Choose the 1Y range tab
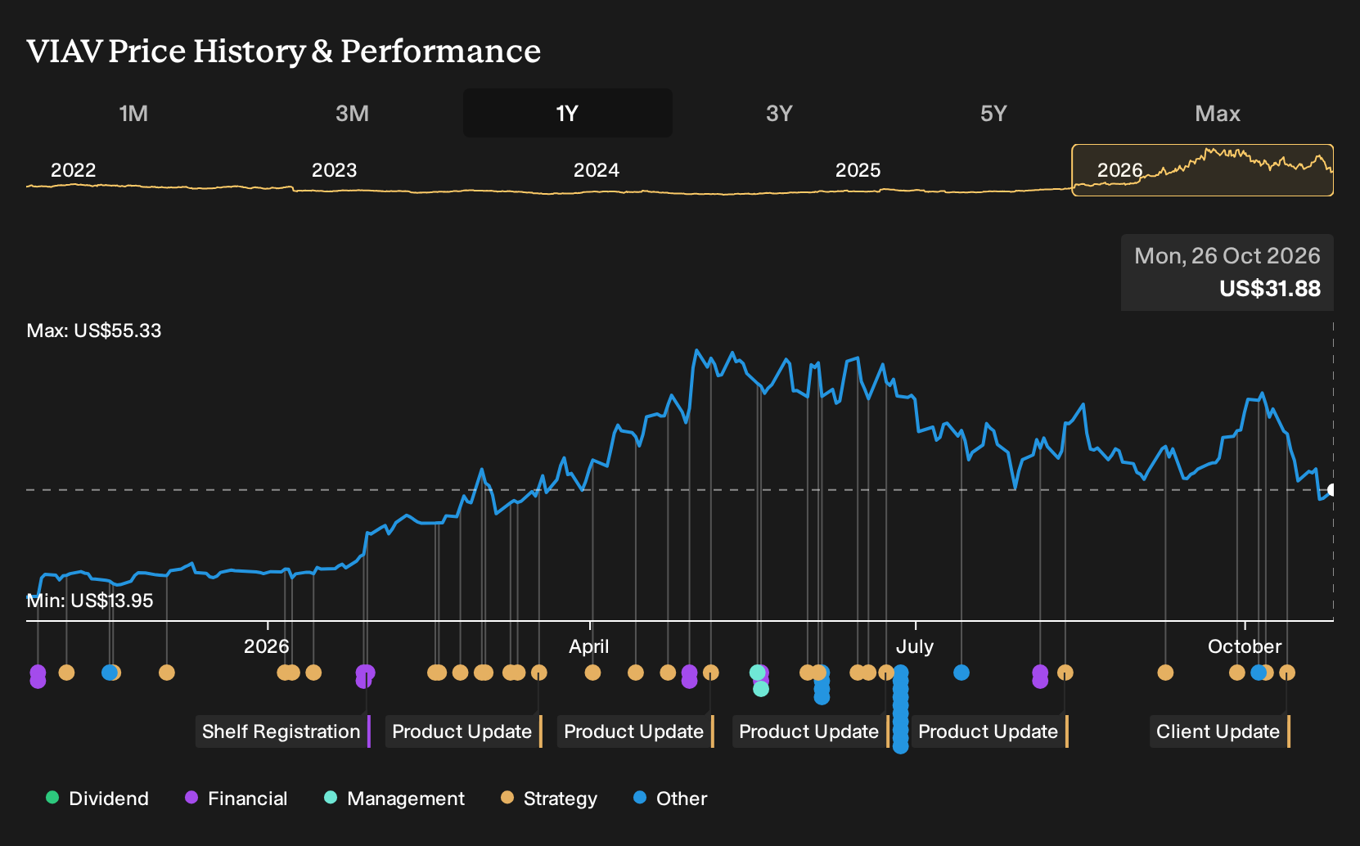This screenshot has height=846, width=1360. tap(568, 113)
